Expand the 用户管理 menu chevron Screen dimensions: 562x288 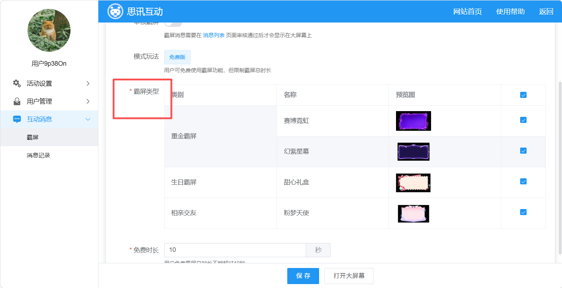click(88, 101)
